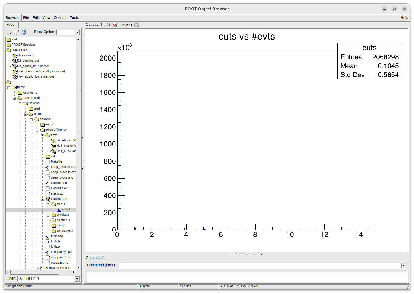Open the File menu

(x=26, y=18)
